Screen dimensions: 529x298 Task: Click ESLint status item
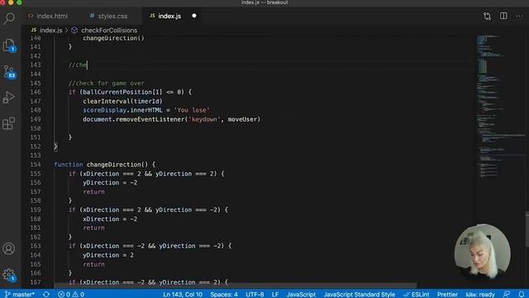pyautogui.click(x=417, y=295)
